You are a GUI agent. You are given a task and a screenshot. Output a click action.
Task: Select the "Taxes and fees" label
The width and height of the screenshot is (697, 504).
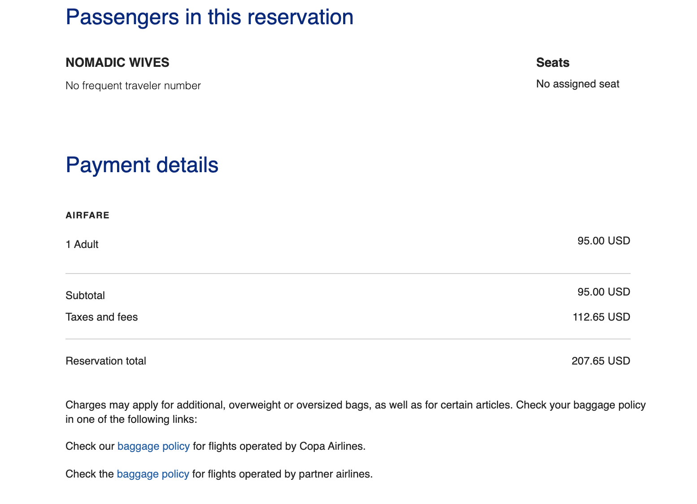pyautogui.click(x=102, y=317)
